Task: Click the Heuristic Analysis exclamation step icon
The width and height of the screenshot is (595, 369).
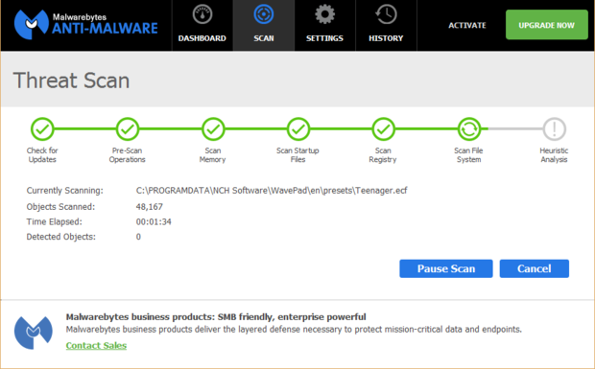Action: pos(555,129)
